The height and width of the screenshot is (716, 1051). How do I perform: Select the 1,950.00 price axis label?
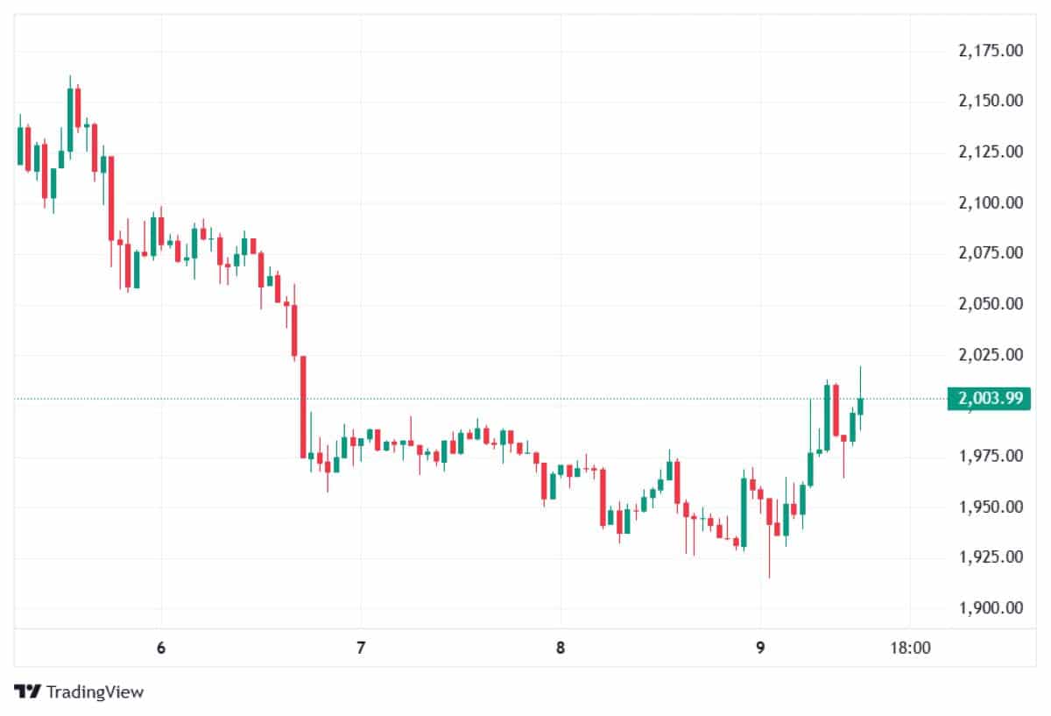point(991,507)
